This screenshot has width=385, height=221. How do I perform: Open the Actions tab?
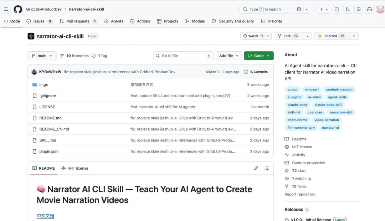140,21
